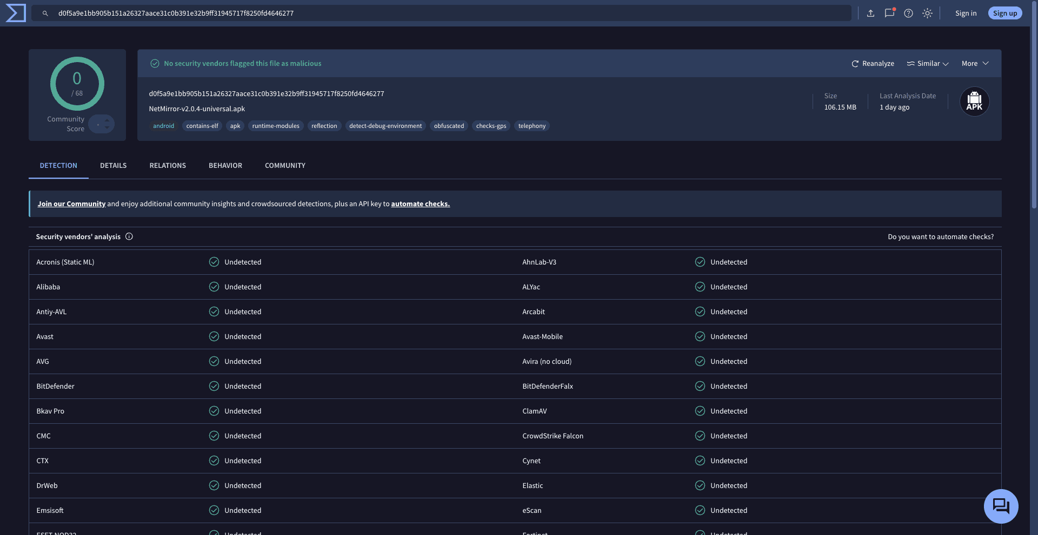Click the file hash text in header
The image size is (1038, 535).
click(x=267, y=94)
